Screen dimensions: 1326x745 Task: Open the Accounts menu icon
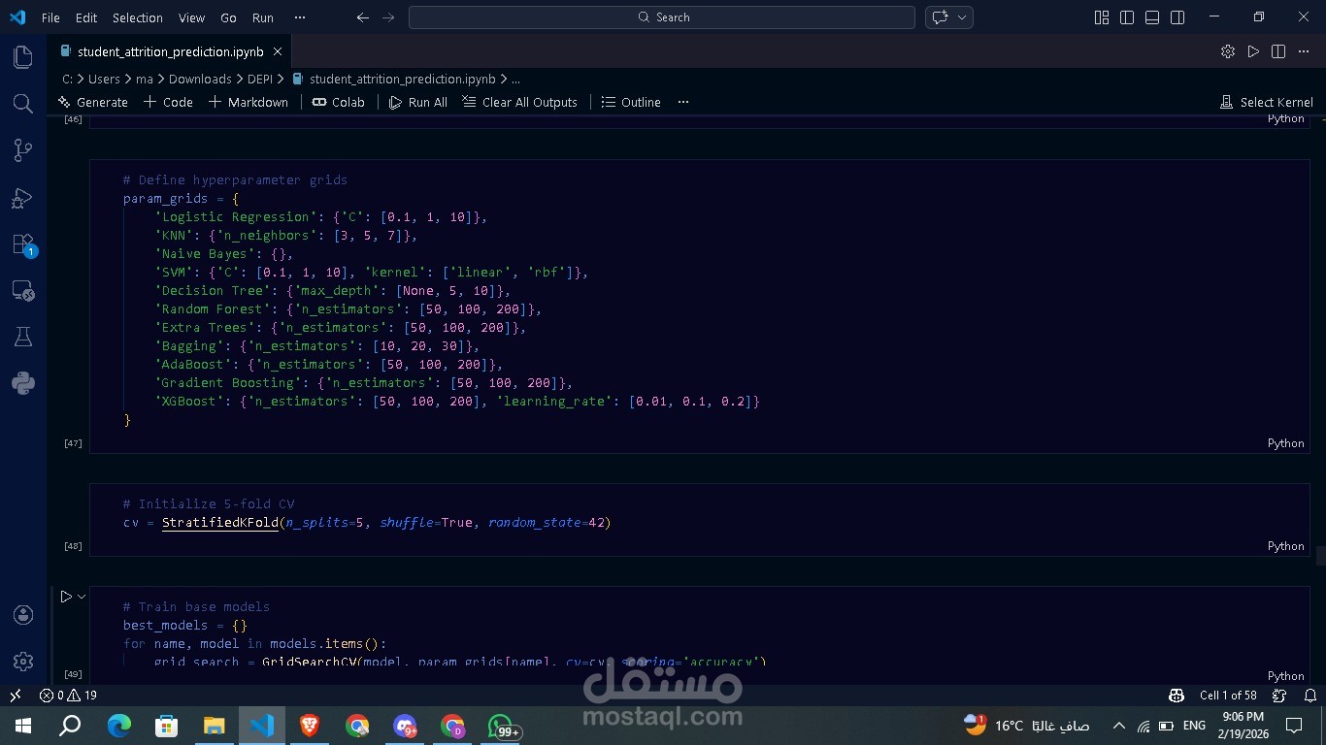pyautogui.click(x=23, y=615)
